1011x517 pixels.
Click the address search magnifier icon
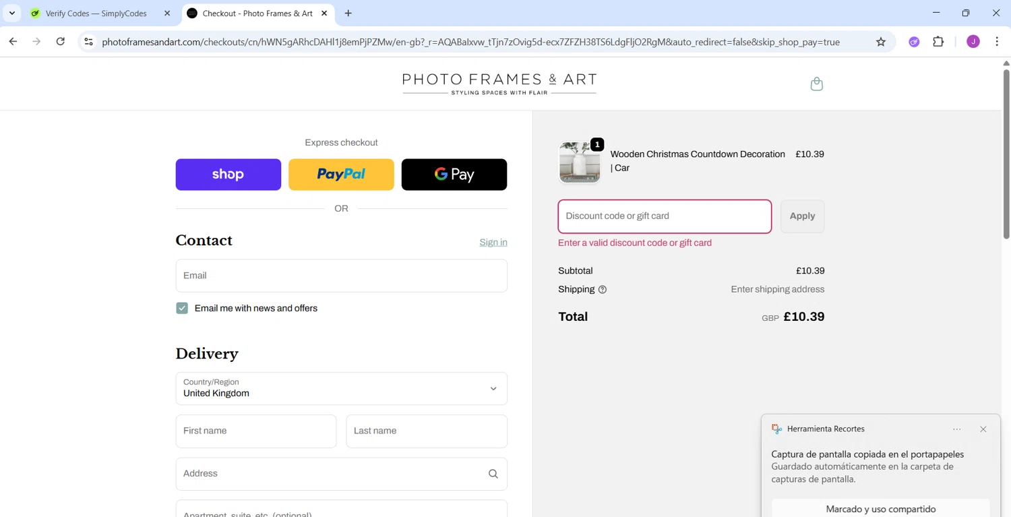click(493, 474)
